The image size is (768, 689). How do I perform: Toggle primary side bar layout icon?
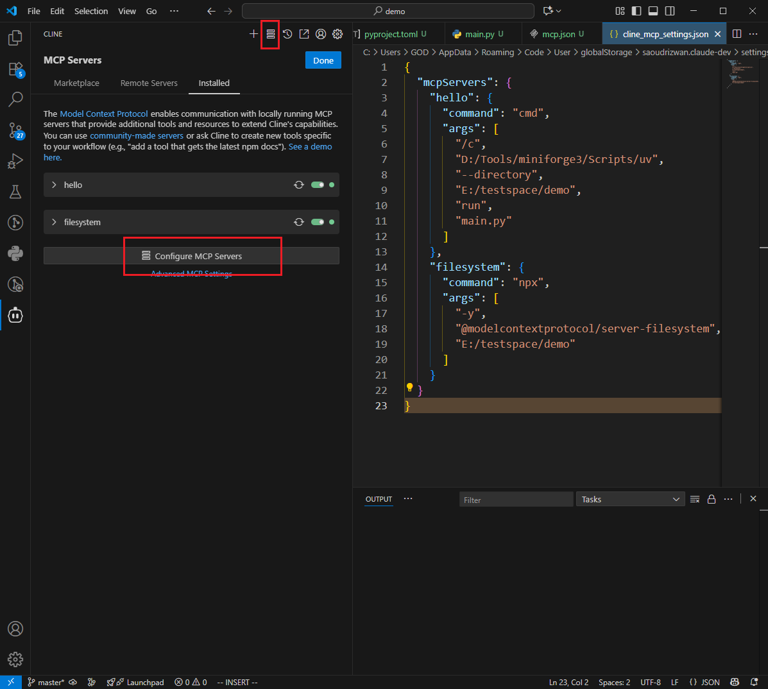[636, 11]
